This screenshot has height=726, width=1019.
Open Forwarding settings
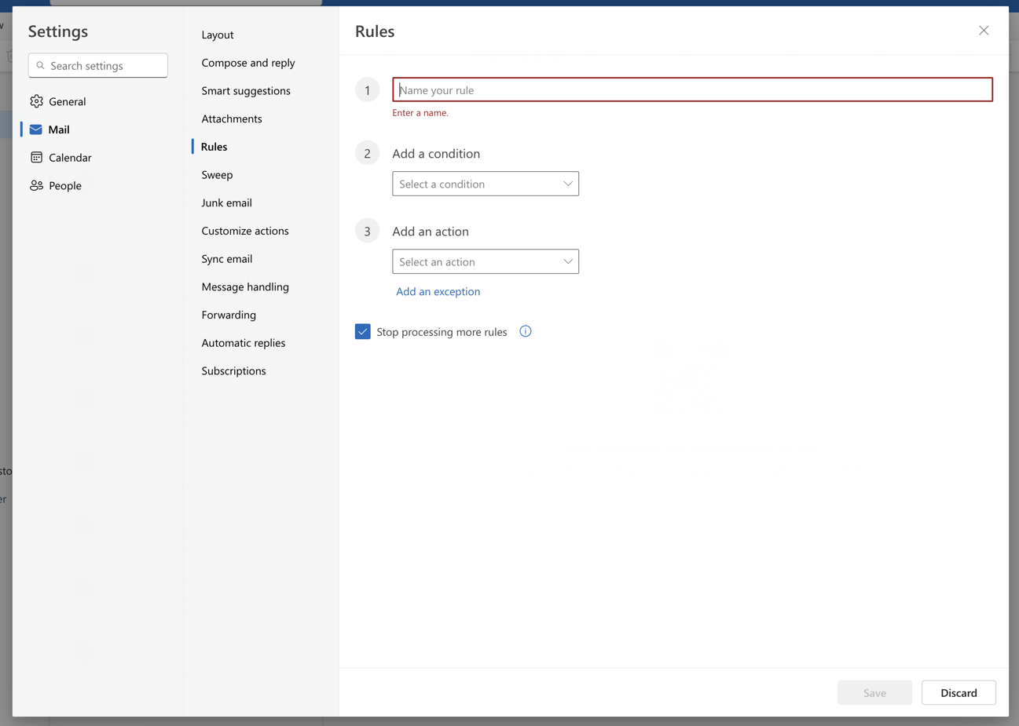point(229,314)
